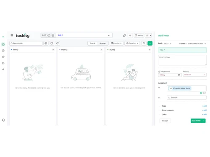Filter tasks by person icon
210x157 pixels.
(x=46, y=43)
